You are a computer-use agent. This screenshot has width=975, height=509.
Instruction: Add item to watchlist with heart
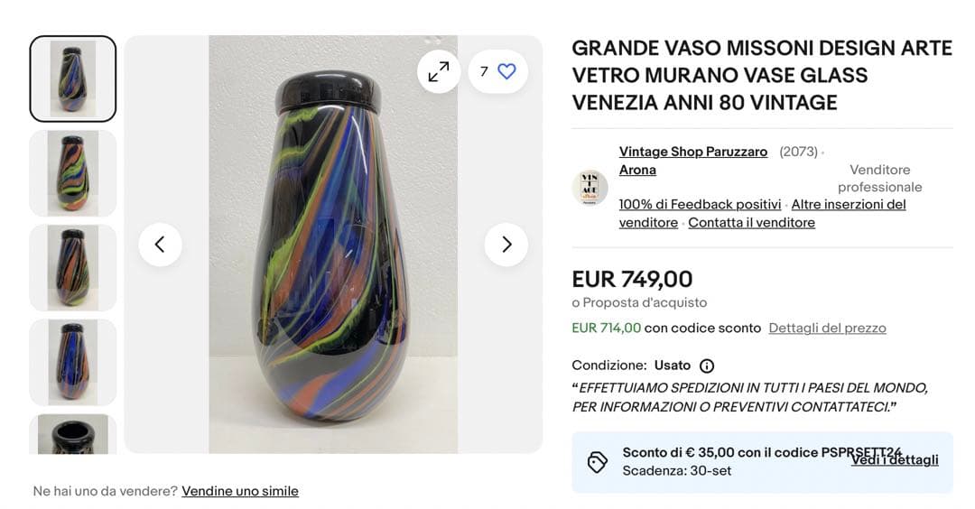pyautogui.click(x=506, y=71)
